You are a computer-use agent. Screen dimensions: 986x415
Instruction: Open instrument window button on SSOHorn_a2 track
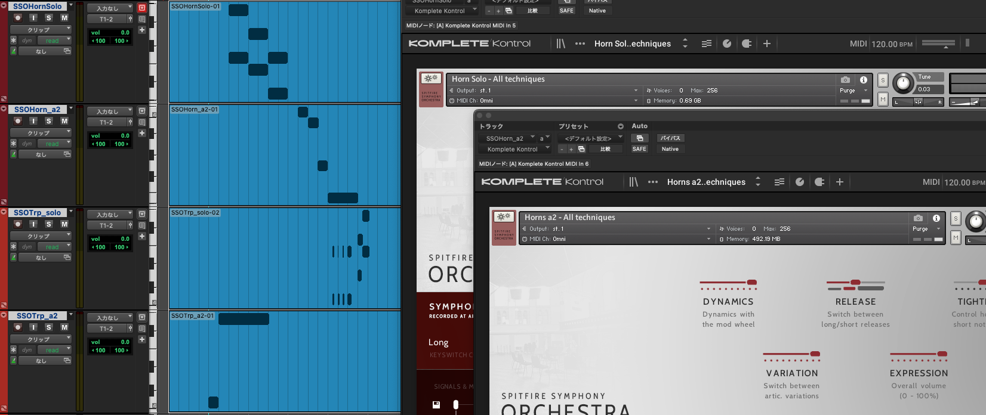(142, 111)
